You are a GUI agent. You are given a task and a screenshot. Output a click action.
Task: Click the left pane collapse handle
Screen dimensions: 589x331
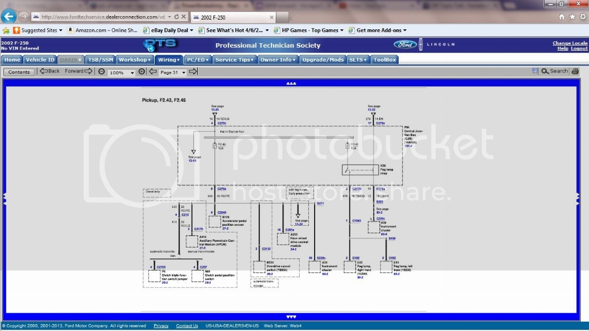coord(4,199)
